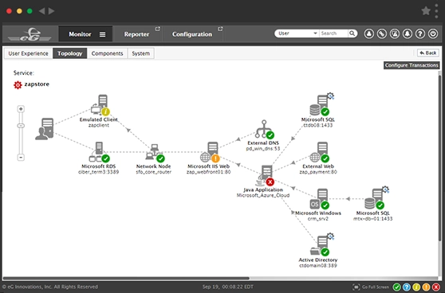This screenshot has width=445, height=293.
Task: Select the Network Node sfo_core_router icon
Action: point(155,153)
